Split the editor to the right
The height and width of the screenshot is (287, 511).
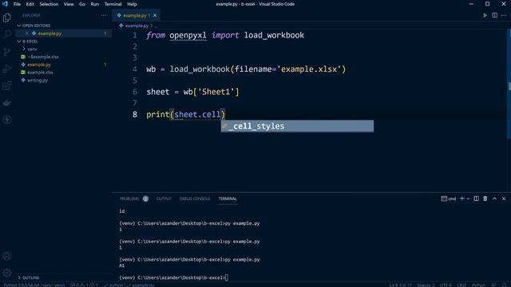pos(495,15)
